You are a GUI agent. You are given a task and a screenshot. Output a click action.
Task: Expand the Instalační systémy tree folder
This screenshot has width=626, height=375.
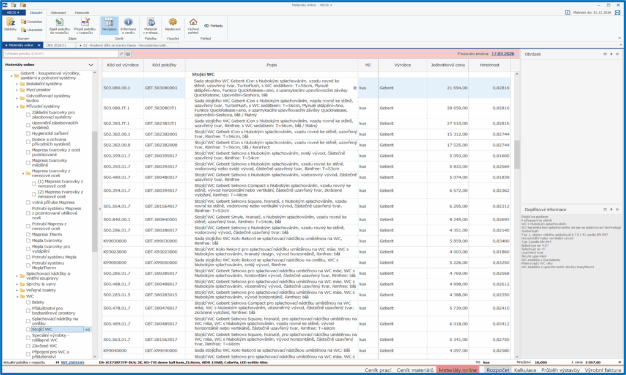[17, 84]
